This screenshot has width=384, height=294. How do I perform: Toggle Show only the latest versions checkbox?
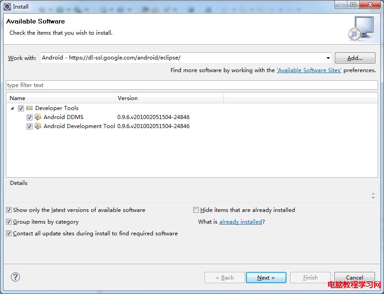[x=9, y=210]
